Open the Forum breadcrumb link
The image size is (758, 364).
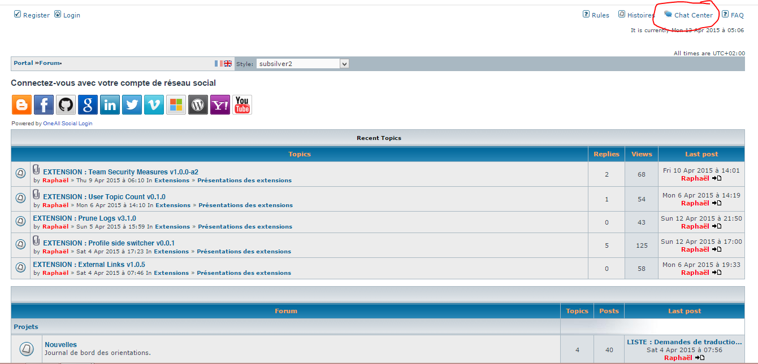[48, 63]
